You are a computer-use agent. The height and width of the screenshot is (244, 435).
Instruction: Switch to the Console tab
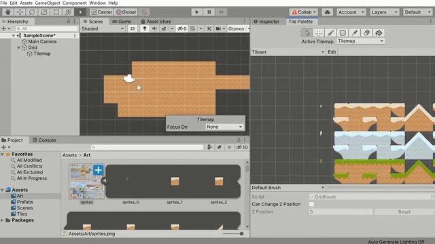pyautogui.click(x=44, y=140)
